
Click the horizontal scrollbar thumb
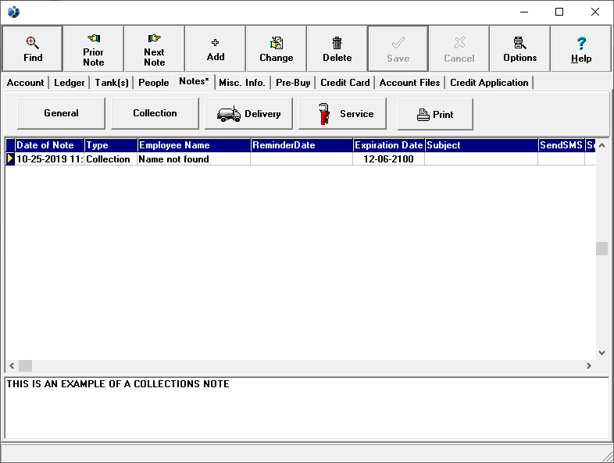(26, 366)
